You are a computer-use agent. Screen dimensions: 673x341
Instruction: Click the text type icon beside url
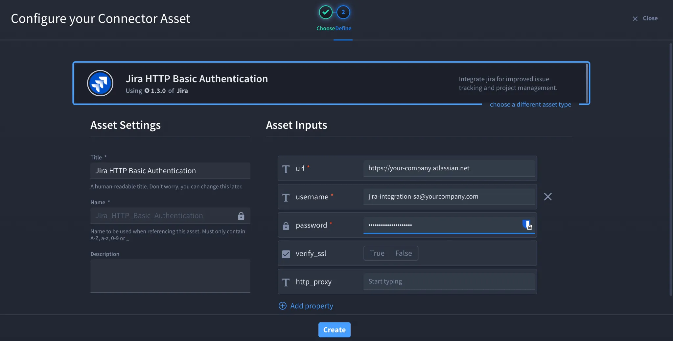point(286,169)
